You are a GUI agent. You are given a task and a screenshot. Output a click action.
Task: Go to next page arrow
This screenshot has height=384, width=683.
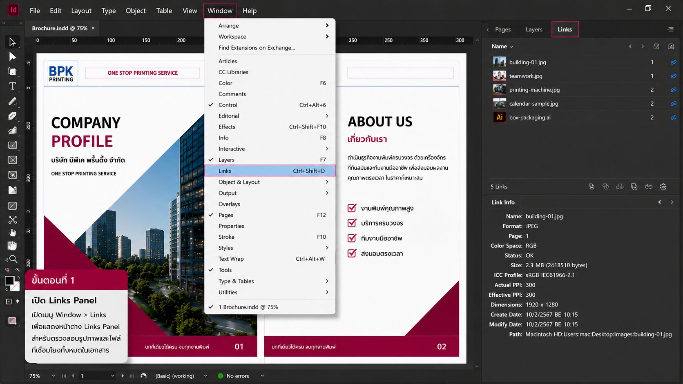[x=123, y=376]
